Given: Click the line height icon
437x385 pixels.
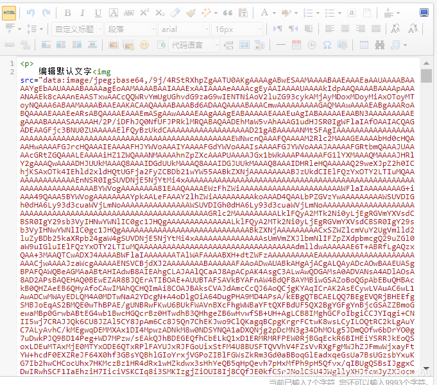Looking at the screenshot, I should [x=32, y=29].
